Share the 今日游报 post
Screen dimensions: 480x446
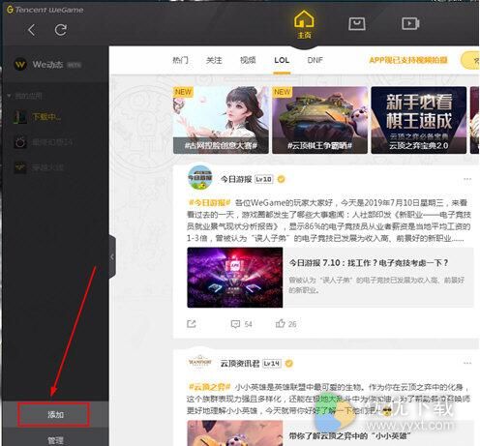tap(192, 323)
